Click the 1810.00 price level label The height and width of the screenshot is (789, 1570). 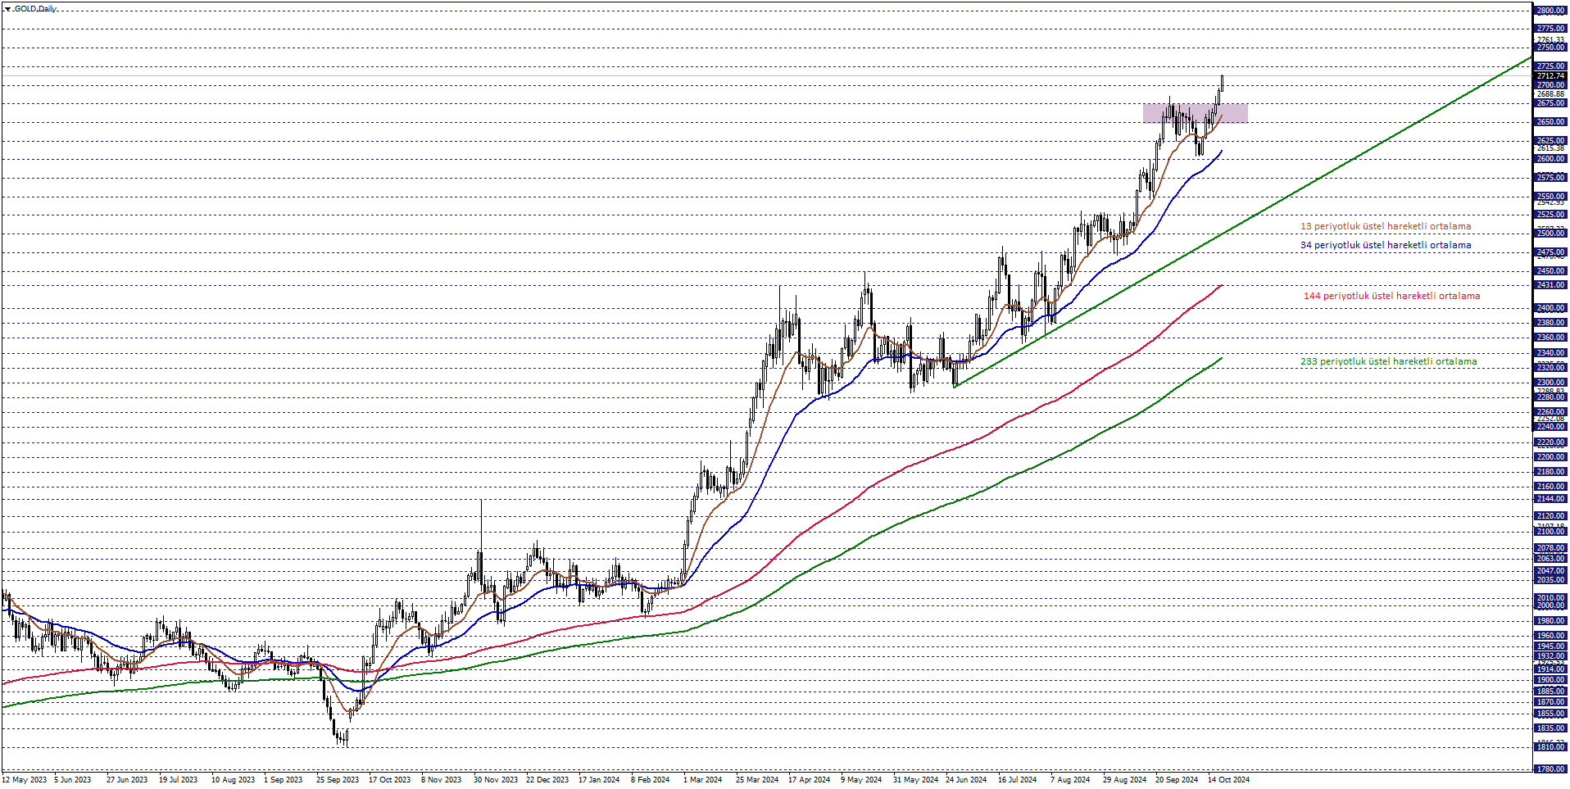(1550, 747)
